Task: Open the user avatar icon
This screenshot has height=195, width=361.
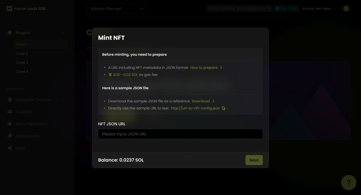Action: [x=346, y=9]
